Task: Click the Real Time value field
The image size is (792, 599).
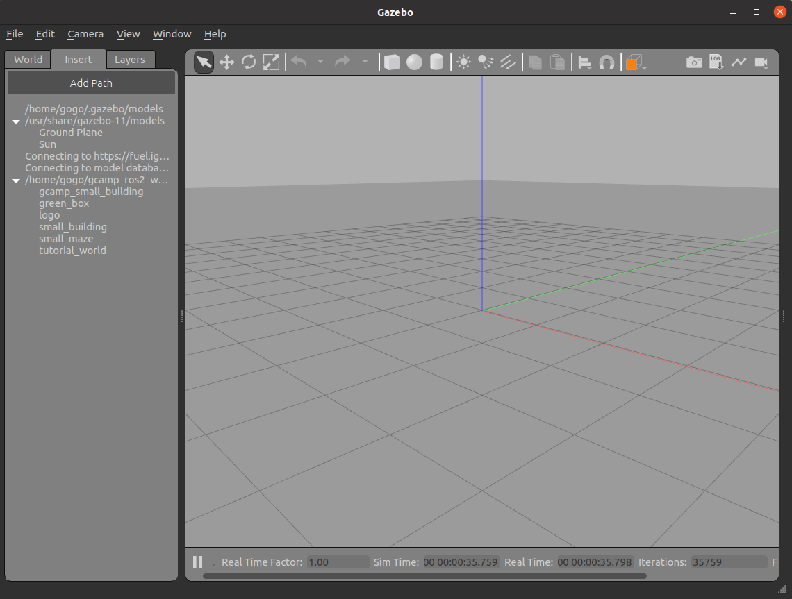Action: pos(595,562)
